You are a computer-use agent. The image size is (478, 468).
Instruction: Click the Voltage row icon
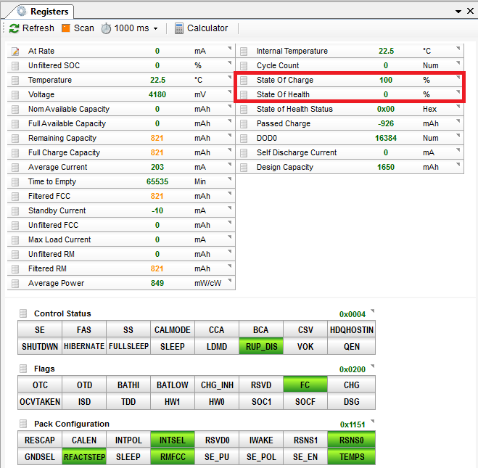15,95
